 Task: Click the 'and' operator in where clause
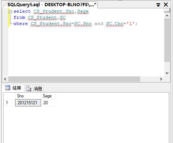coord(99,24)
